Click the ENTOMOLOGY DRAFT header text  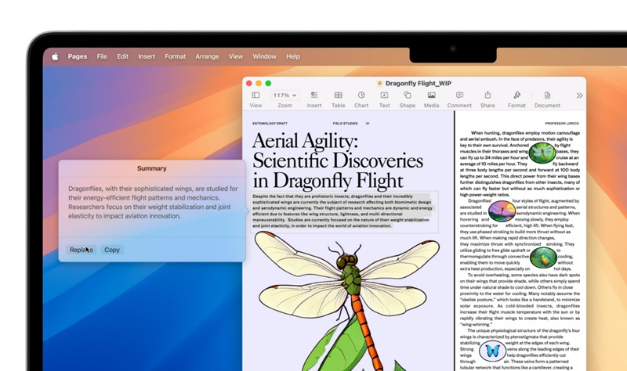270,124
